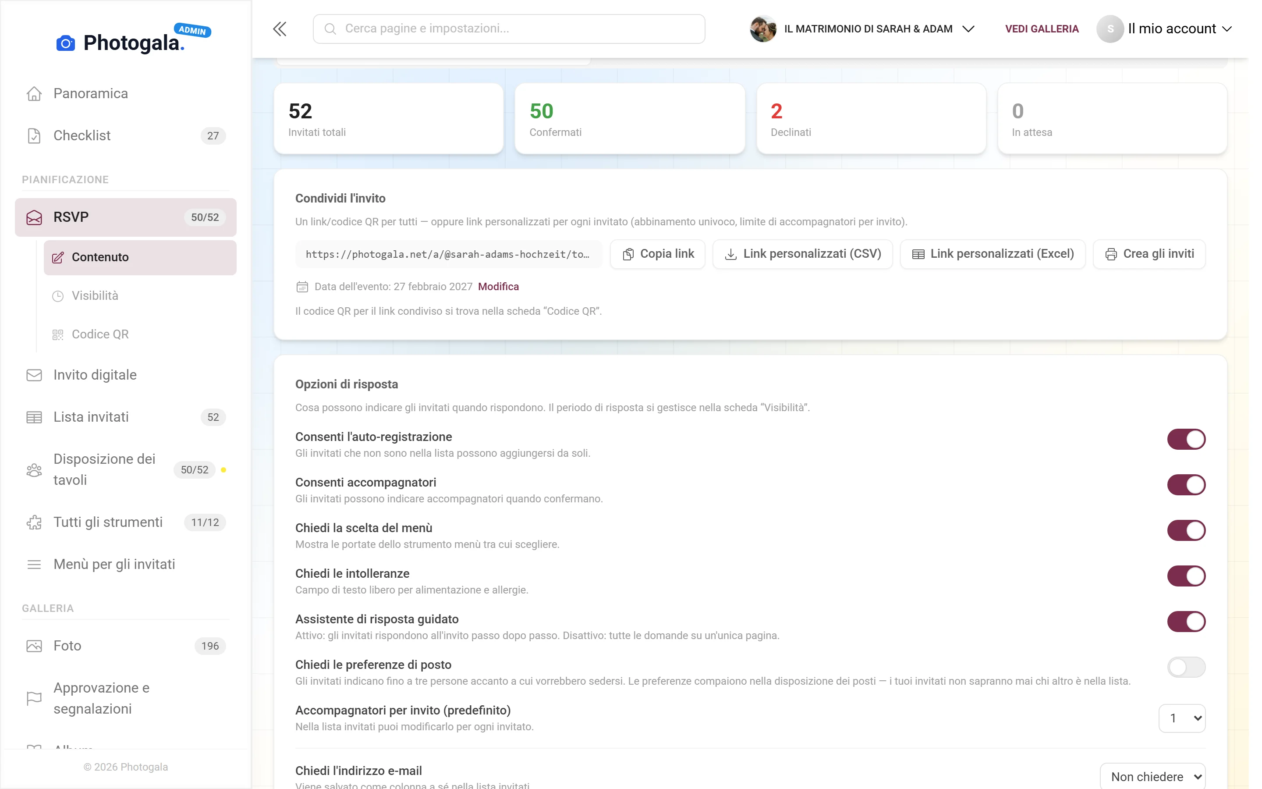This screenshot has width=1262, height=789.
Task: Download Link personalizzati (Excel)
Action: (x=993, y=254)
